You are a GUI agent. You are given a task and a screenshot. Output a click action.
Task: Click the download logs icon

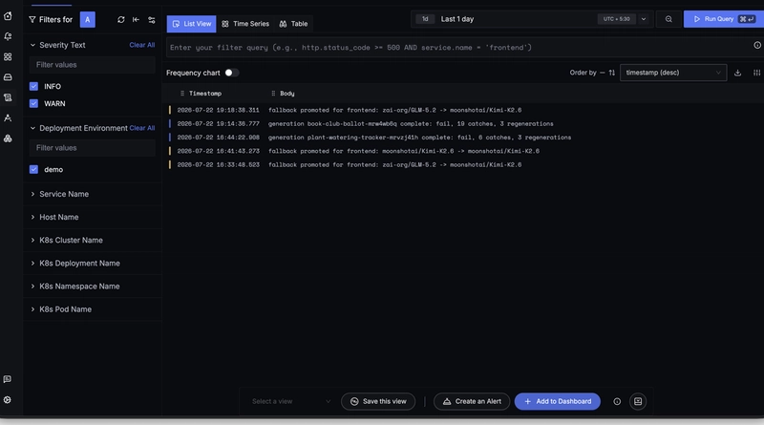[737, 73]
